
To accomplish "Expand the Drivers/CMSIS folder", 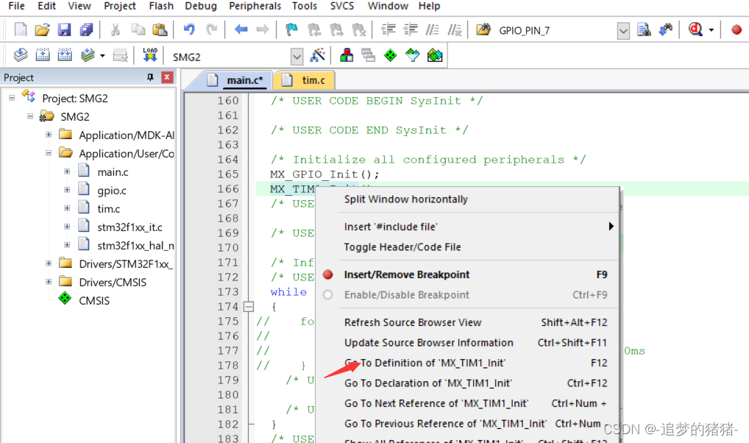I will 49,282.
